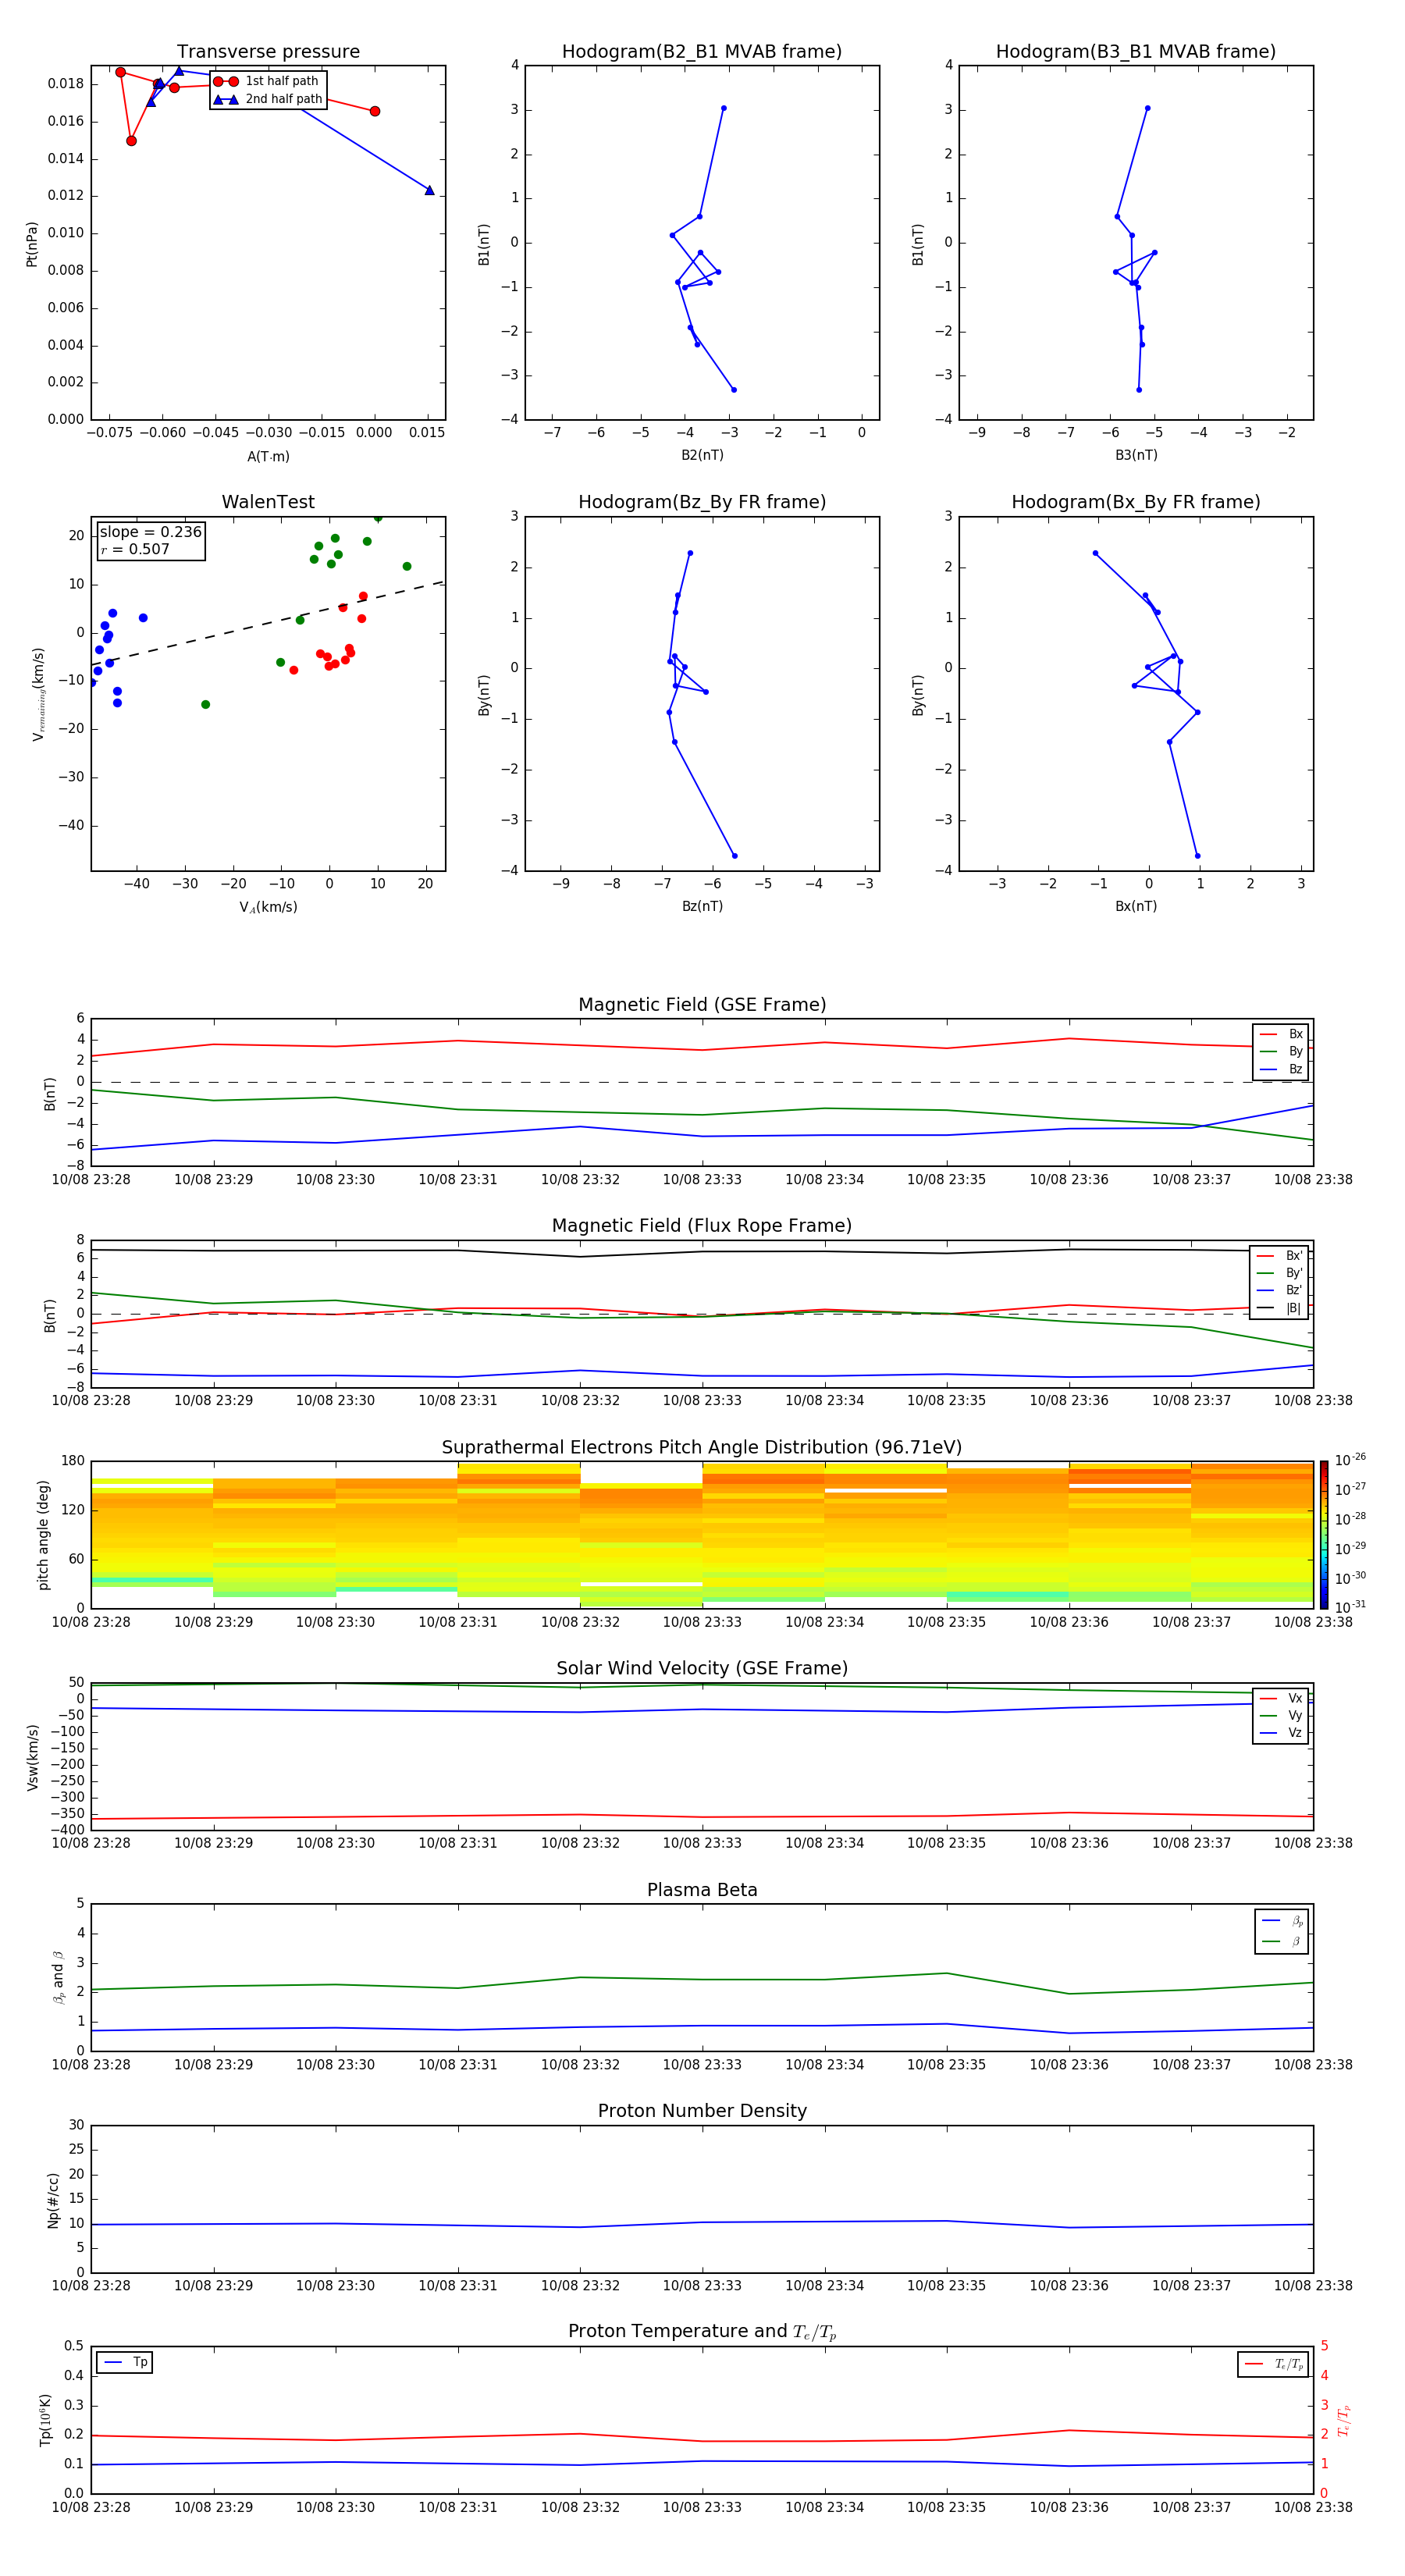The image size is (1405, 2576).
Task: Click the Bx' legend entry in Flux Rope panel
Action: [x=1279, y=1256]
